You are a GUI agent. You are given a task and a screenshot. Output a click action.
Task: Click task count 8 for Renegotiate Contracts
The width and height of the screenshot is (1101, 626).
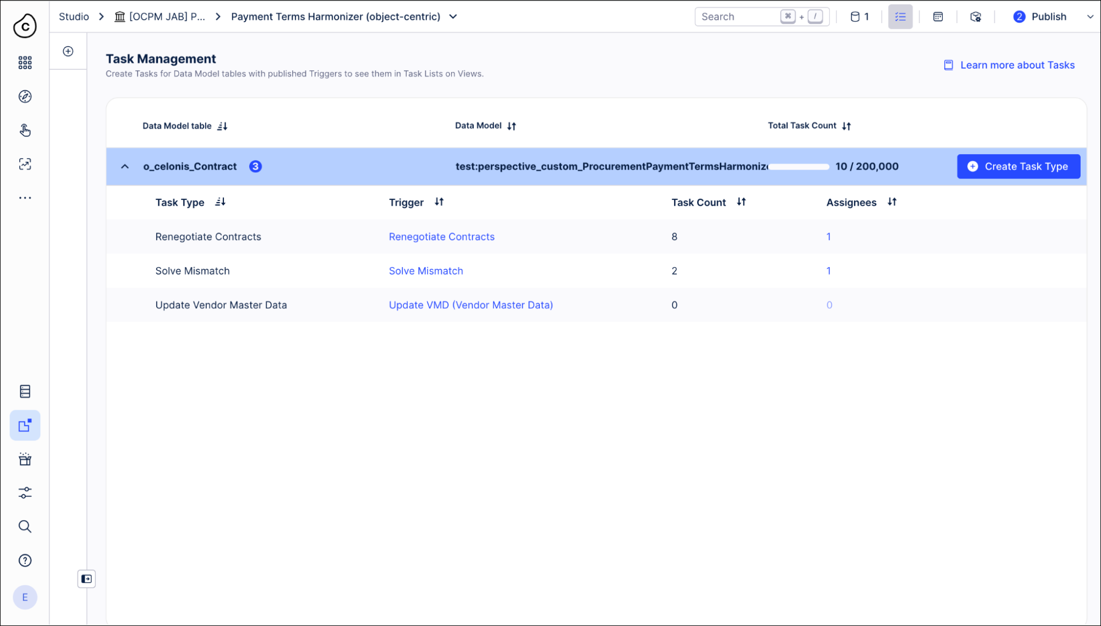[675, 237]
